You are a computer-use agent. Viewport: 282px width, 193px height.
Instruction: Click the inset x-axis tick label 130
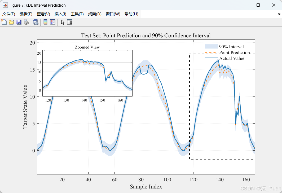(x=66, y=100)
